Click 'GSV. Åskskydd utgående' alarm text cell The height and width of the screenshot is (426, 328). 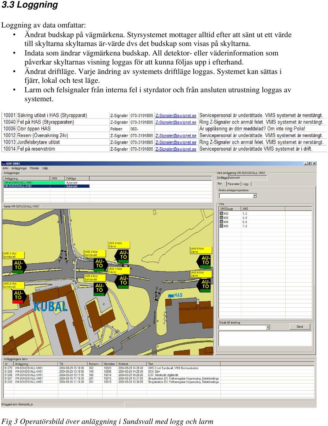[163, 375]
